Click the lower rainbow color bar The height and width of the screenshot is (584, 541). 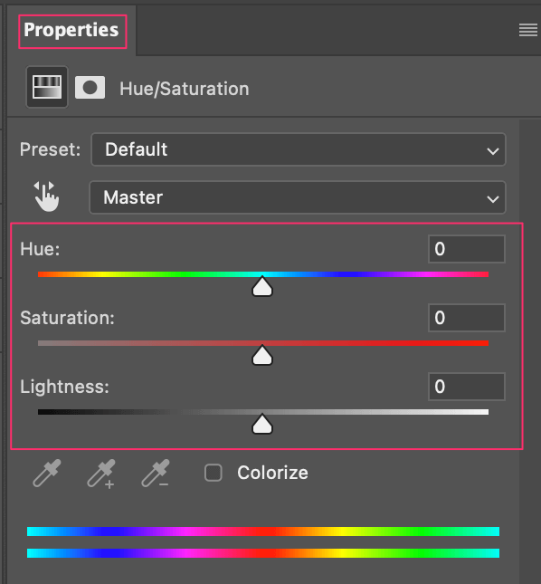pyautogui.click(x=263, y=553)
